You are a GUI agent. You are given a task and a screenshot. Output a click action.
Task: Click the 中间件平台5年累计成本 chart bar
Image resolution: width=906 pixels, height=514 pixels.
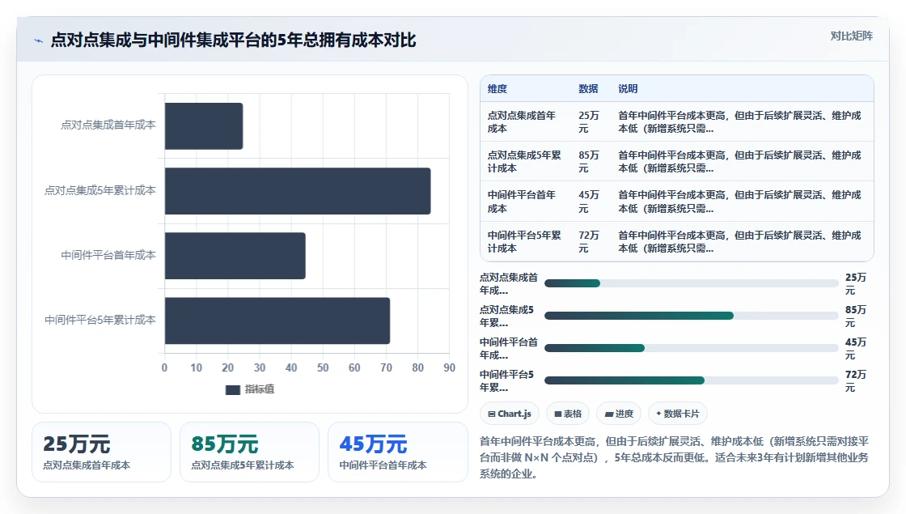[277, 321]
